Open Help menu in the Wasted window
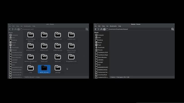The height and width of the screenshot is (103, 184). point(120,26)
